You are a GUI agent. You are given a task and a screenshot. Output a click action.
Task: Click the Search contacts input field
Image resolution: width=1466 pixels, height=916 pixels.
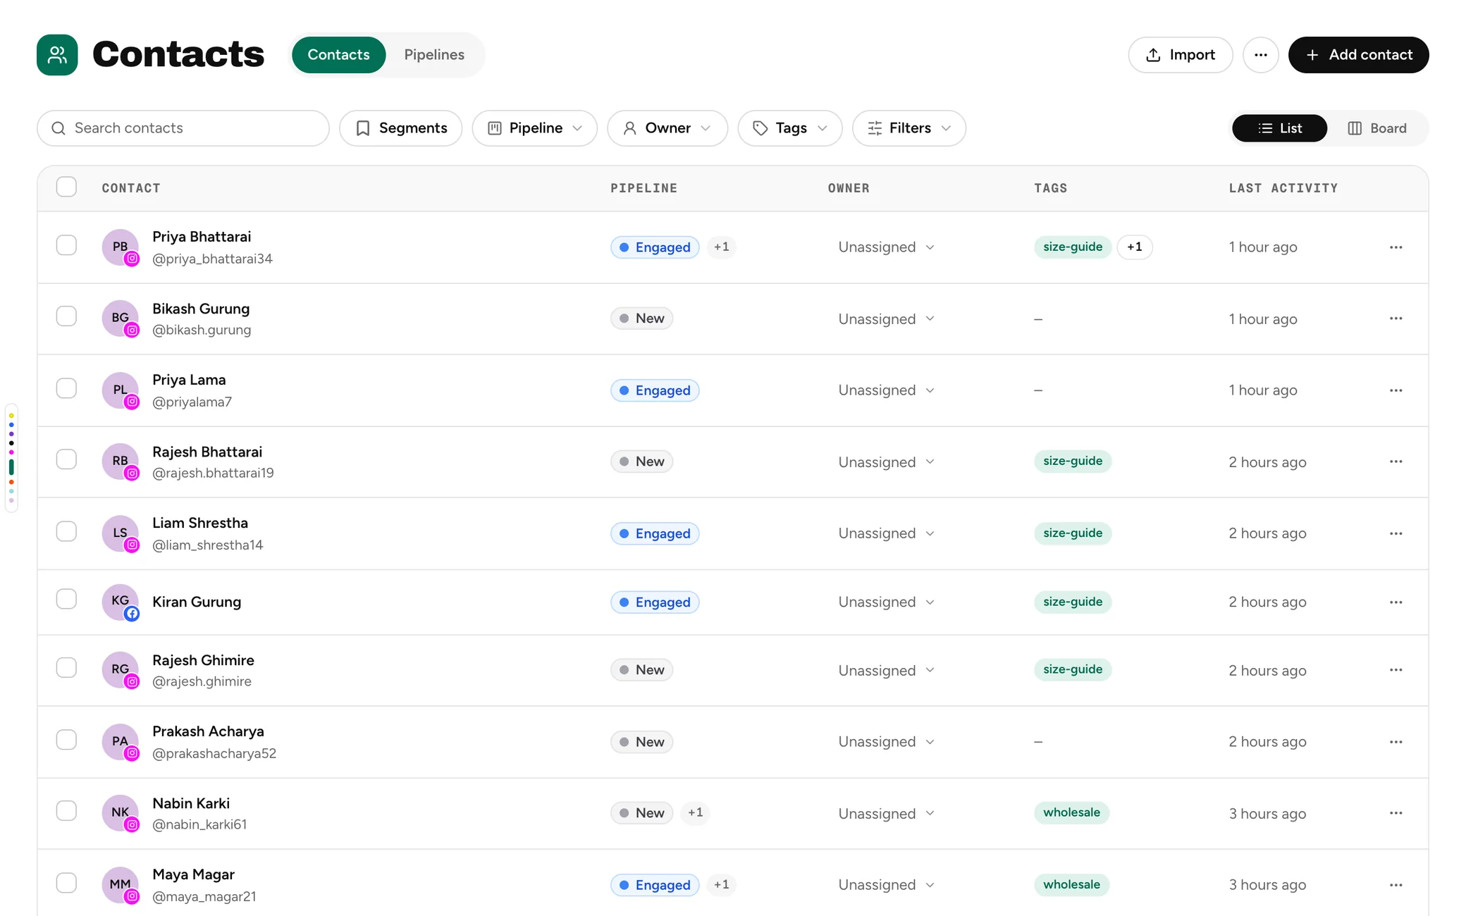183,128
